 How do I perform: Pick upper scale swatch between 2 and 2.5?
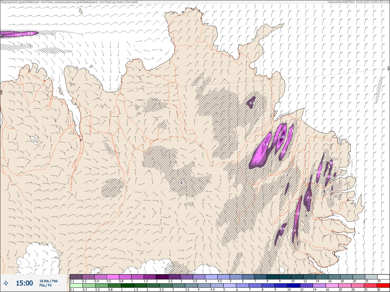click(162, 277)
